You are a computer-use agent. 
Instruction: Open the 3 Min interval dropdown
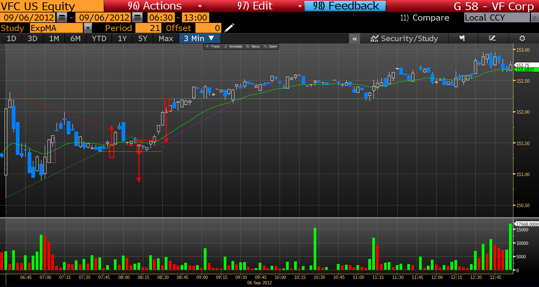coord(199,38)
